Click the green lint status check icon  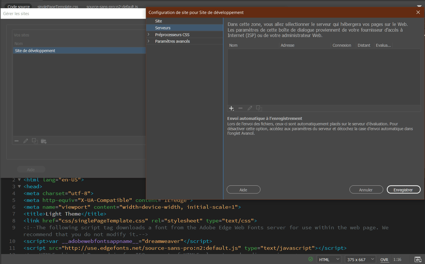point(310,259)
